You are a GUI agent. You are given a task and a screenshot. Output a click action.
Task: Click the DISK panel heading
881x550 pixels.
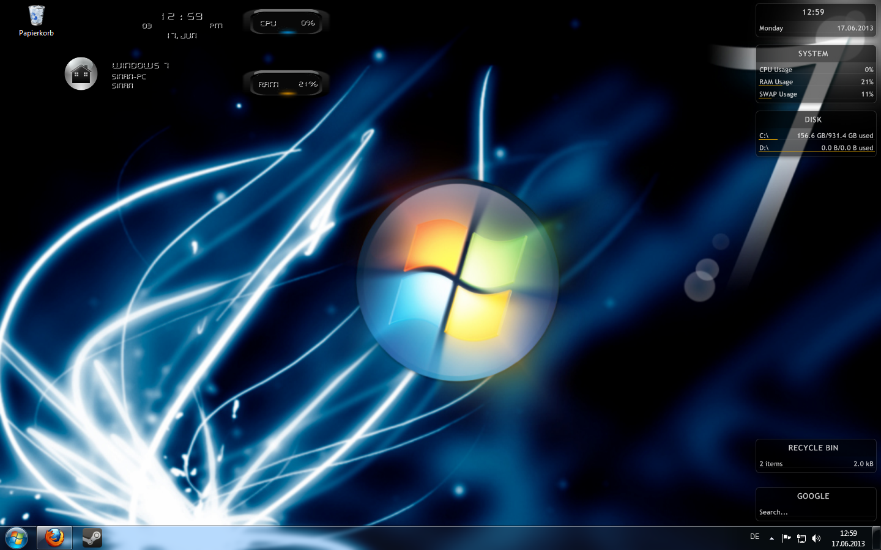pyautogui.click(x=813, y=120)
